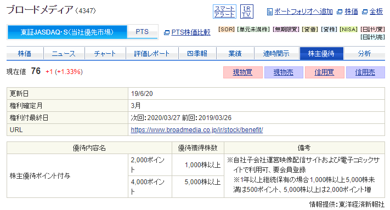The image size is (390, 210).
Task: Click the 更新日 row label
Action: point(19,94)
